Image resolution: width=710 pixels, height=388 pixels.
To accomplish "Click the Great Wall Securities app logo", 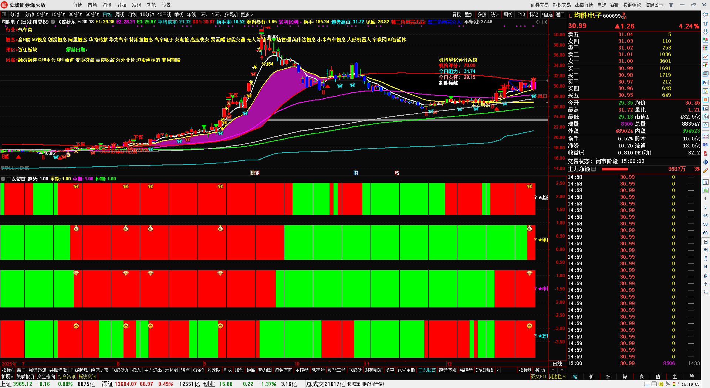I will (4, 5).
